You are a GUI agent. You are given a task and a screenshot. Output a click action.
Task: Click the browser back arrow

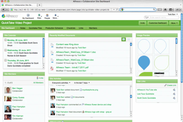[3, 10]
